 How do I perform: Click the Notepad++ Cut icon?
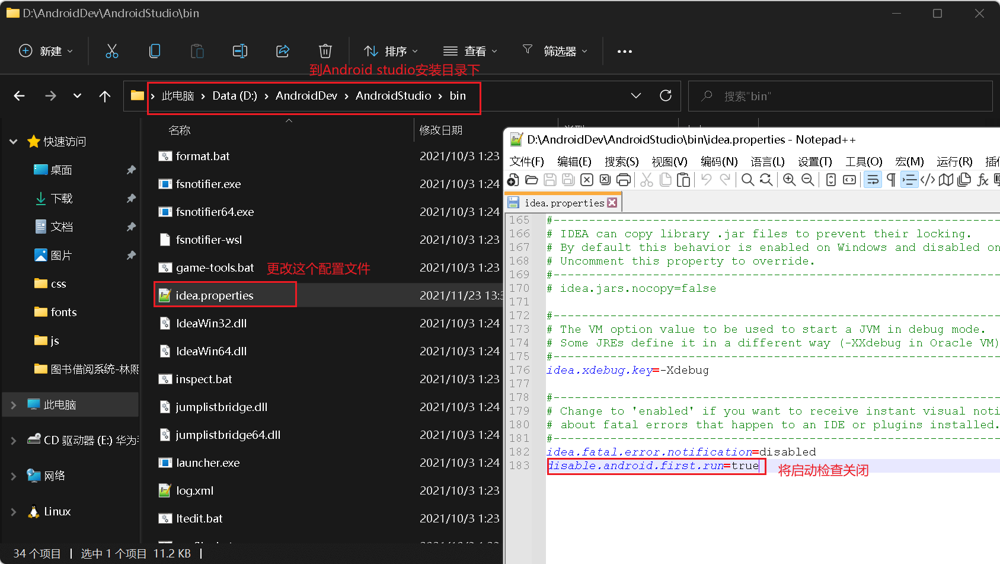coord(647,180)
